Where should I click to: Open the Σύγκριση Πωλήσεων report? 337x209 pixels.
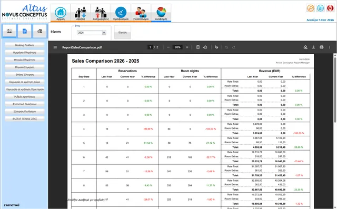pyautogui.click(x=25, y=112)
